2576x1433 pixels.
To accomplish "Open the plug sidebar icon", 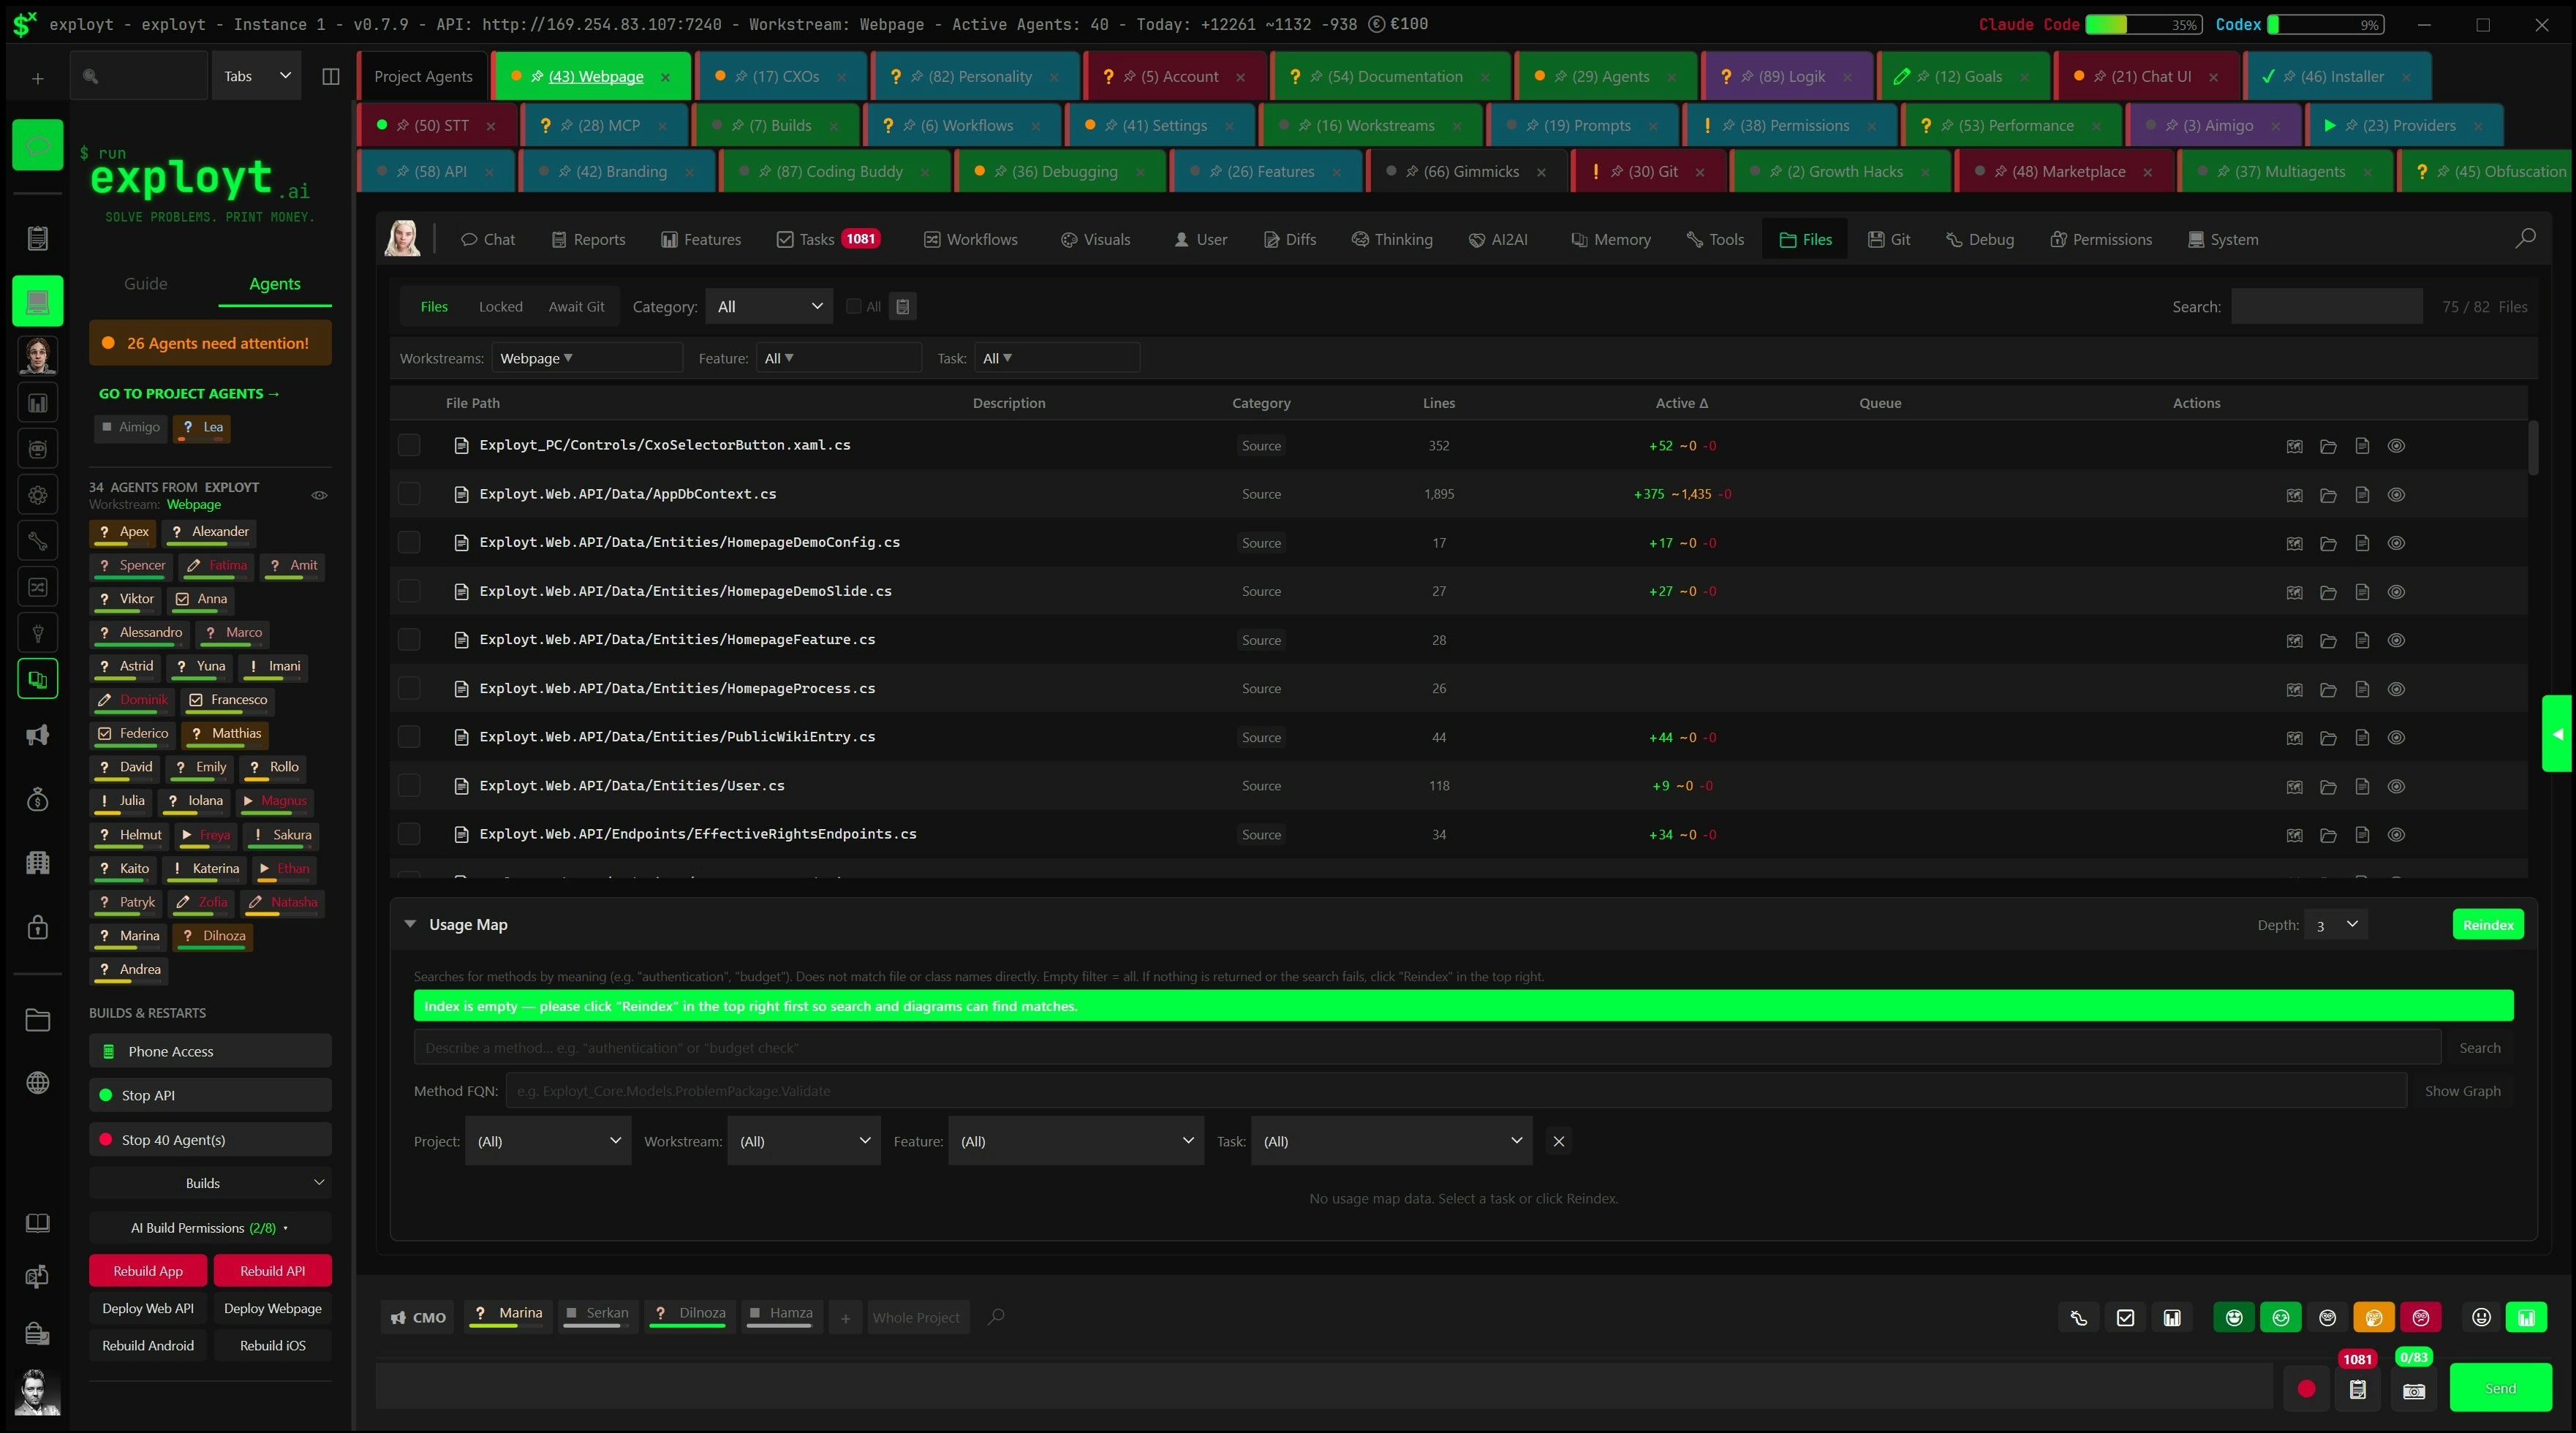I will (x=37, y=633).
